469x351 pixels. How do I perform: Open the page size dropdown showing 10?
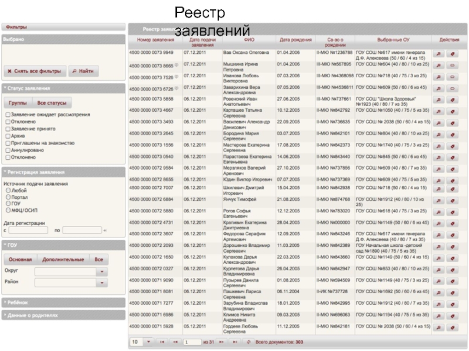pyautogui.click(x=148, y=342)
